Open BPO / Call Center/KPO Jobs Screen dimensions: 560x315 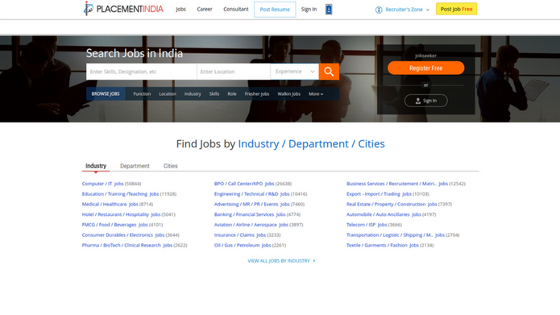(x=244, y=184)
